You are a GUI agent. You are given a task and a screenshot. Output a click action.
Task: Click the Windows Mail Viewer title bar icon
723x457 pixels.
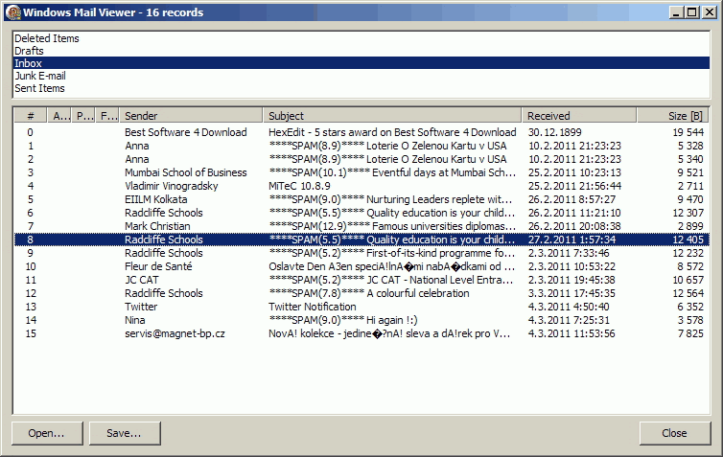coord(13,12)
